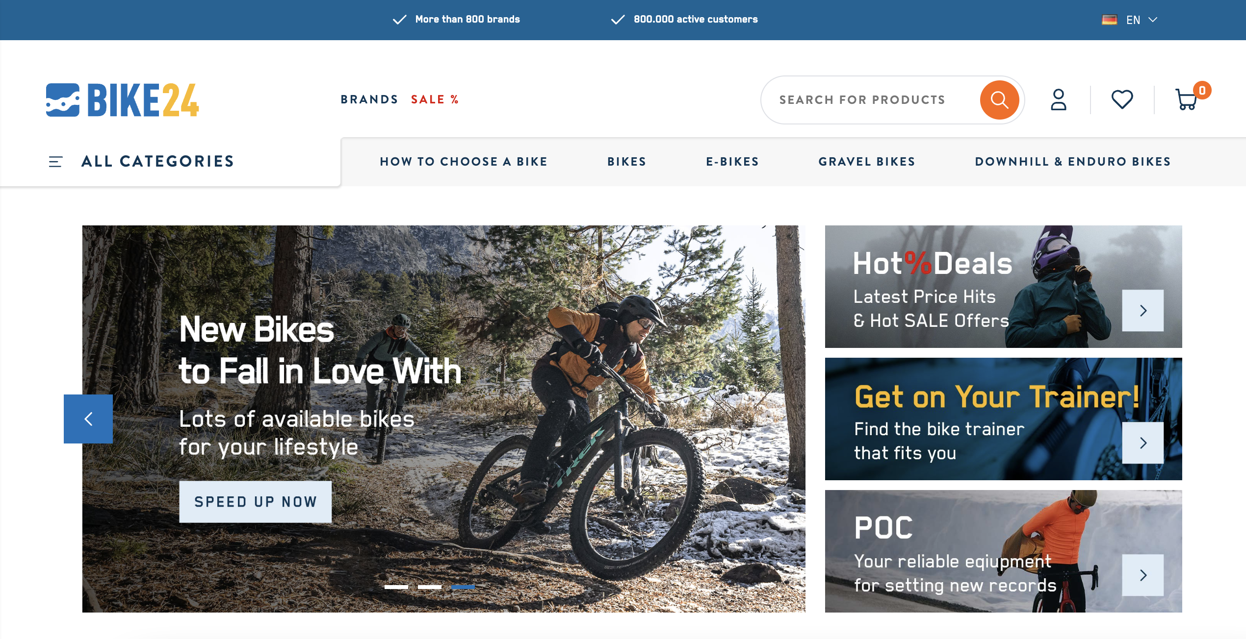Select the third carousel slide indicator
The height and width of the screenshot is (639, 1246).
(463, 587)
